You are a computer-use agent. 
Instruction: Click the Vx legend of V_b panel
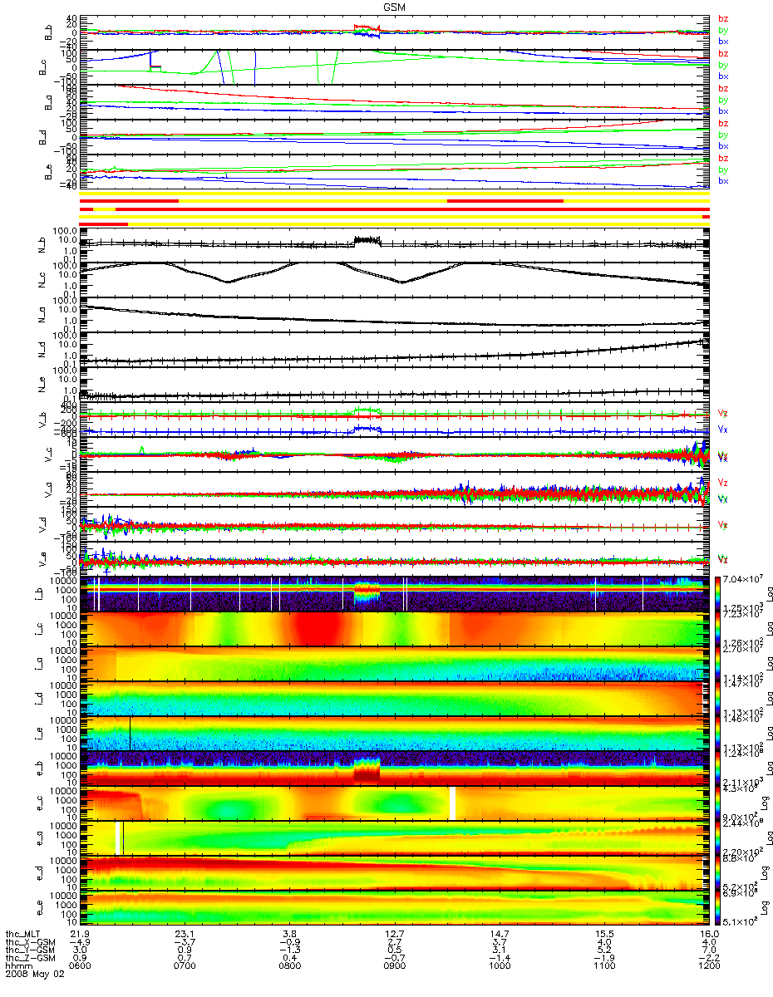tap(722, 430)
